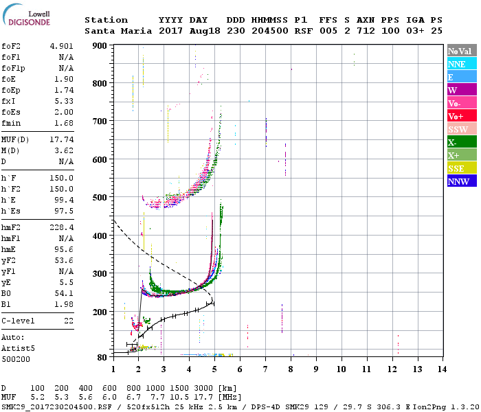Click the 900 km y-axis label

tap(100, 46)
